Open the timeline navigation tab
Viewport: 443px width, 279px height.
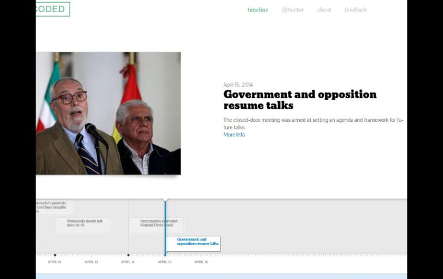(257, 10)
